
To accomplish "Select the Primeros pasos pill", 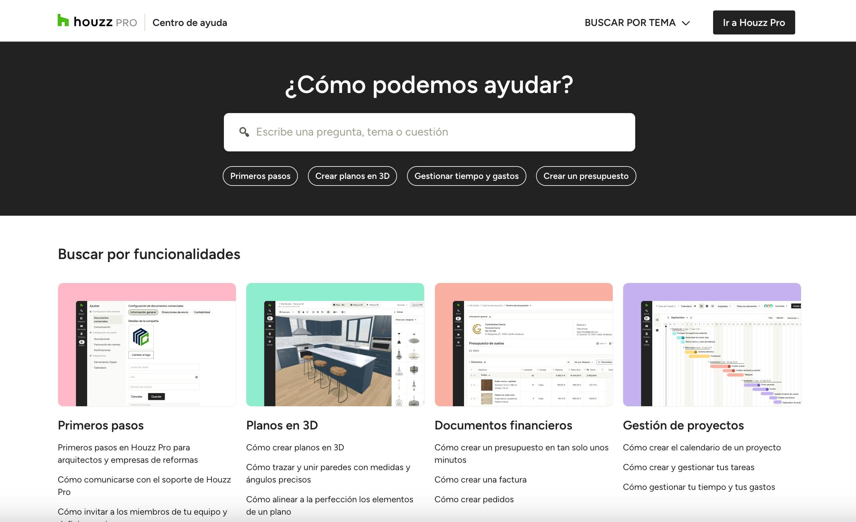I will click(260, 176).
